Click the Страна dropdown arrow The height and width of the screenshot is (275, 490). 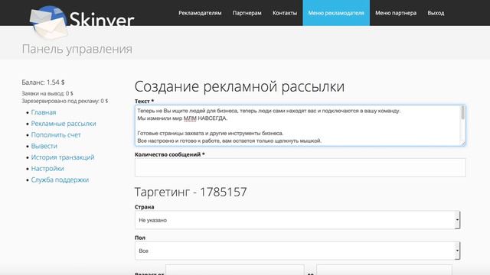(x=457, y=220)
